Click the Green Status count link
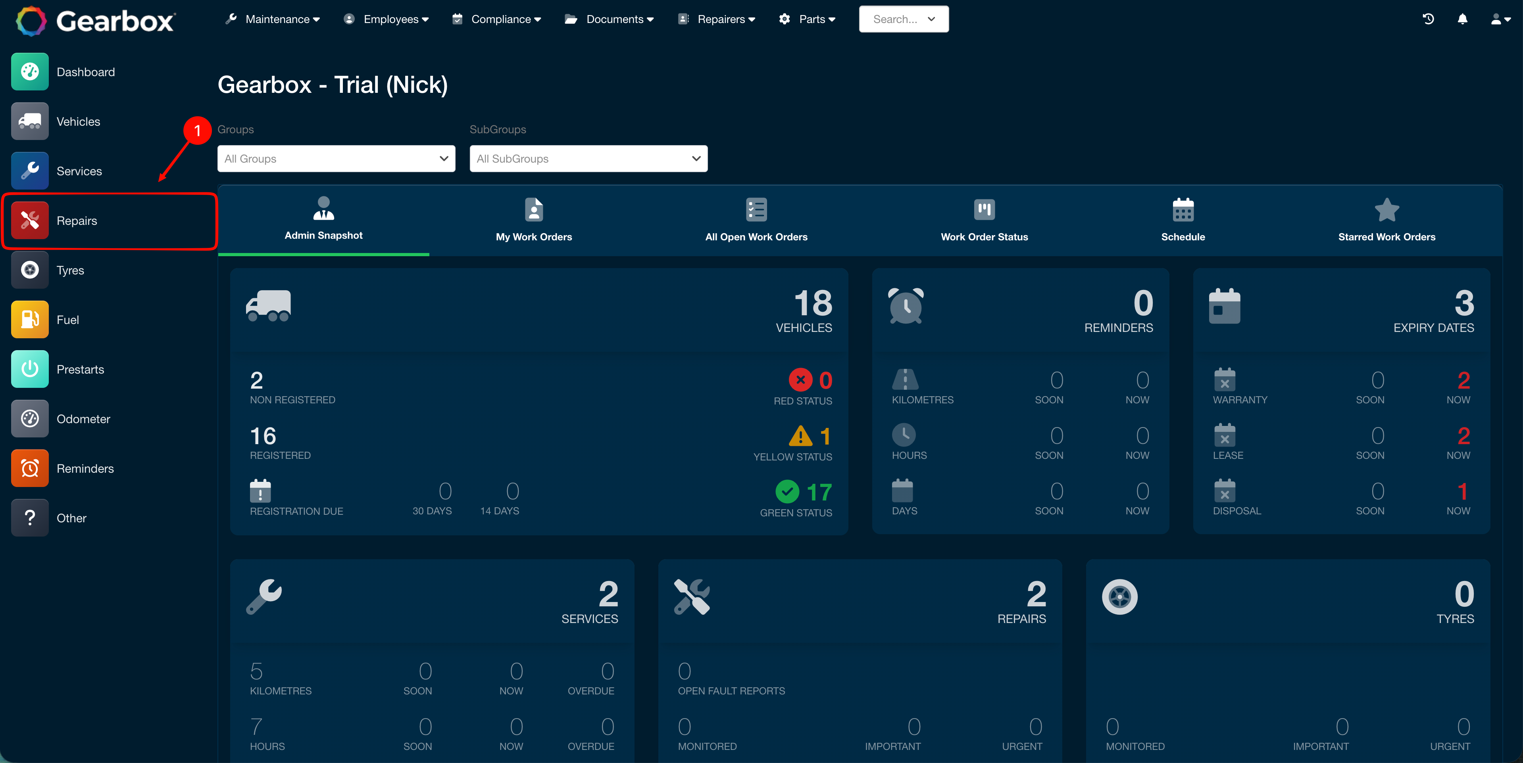 point(819,492)
